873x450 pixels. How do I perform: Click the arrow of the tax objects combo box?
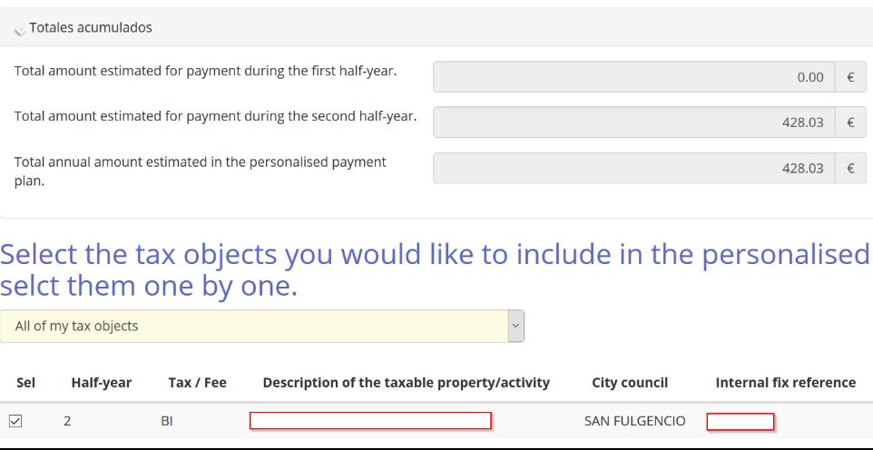click(x=515, y=327)
